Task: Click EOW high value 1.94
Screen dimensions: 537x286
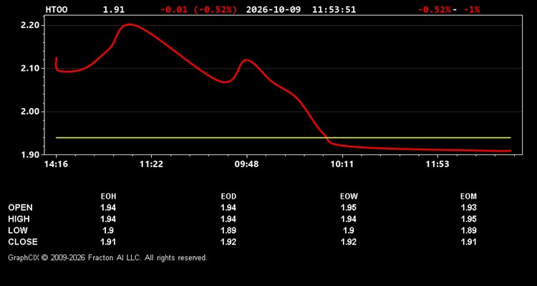Action: [x=349, y=219]
